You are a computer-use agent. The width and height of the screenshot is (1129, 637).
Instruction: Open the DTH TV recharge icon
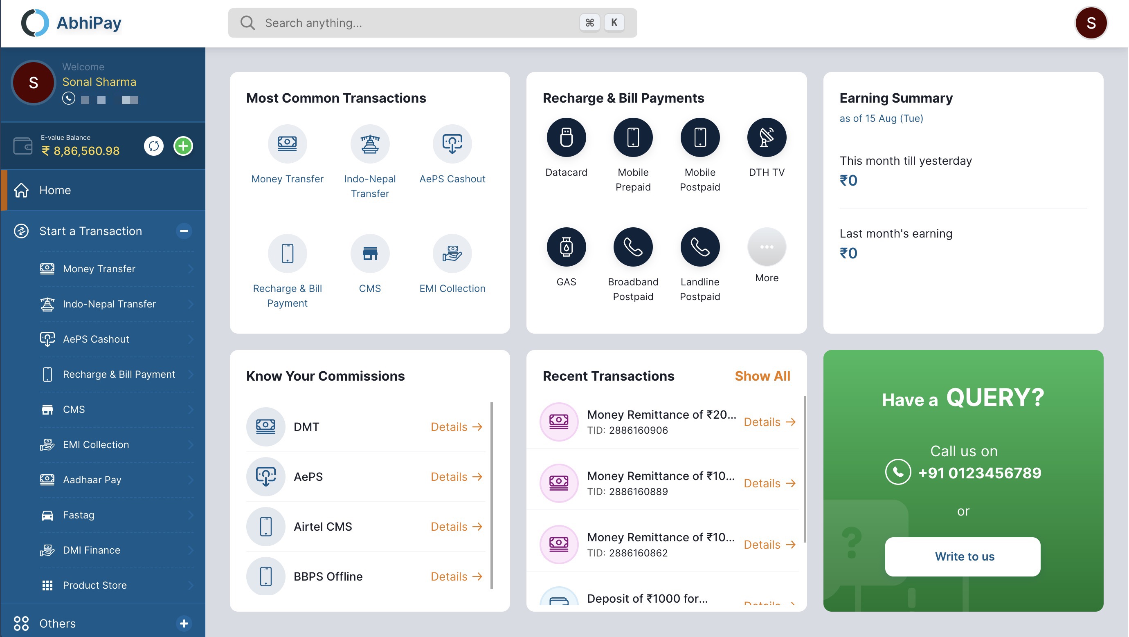point(766,137)
